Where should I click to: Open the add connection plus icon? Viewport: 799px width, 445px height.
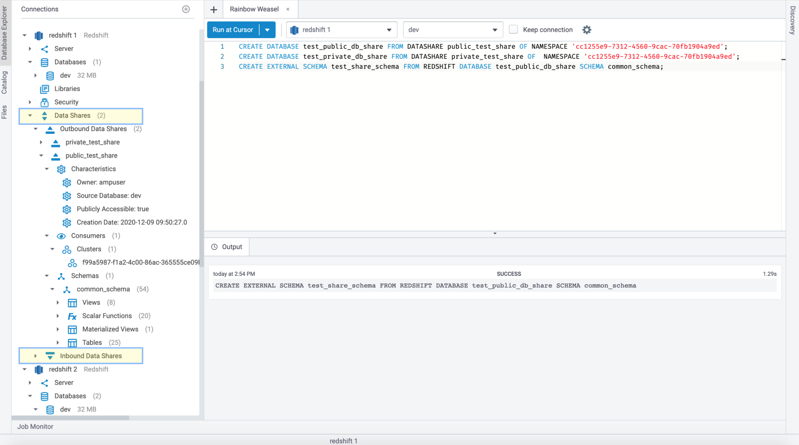[x=186, y=9]
